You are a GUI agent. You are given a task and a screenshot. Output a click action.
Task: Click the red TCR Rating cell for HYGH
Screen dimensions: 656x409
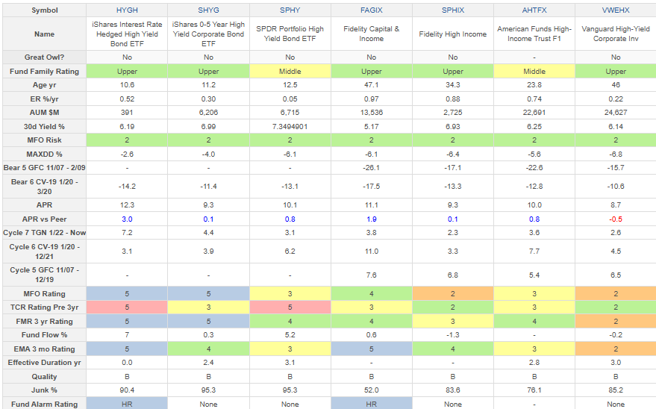pos(126,307)
